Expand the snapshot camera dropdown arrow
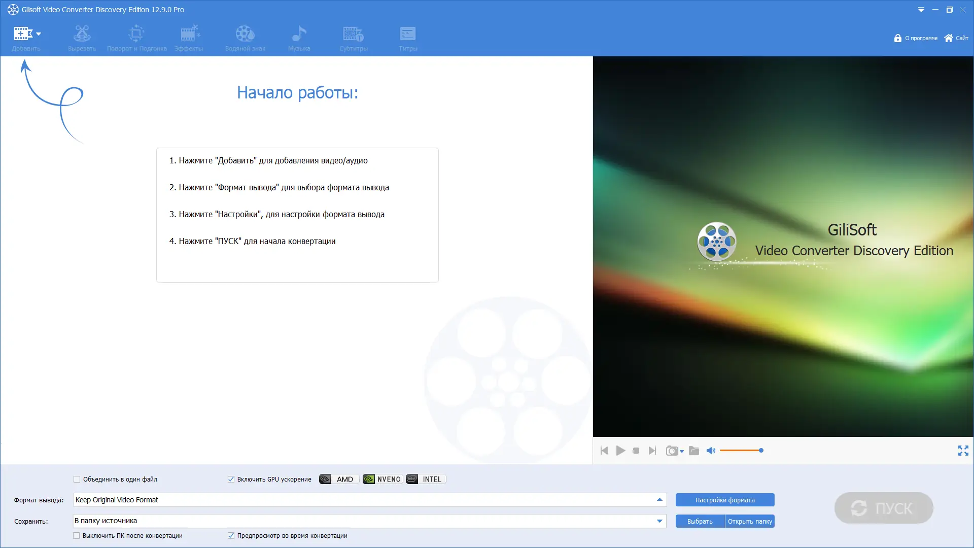Viewport: 974px width, 548px height. pos(681,452)
